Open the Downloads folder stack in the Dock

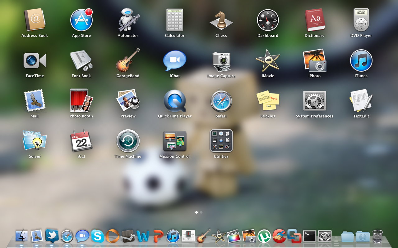(x=363, y=237)
